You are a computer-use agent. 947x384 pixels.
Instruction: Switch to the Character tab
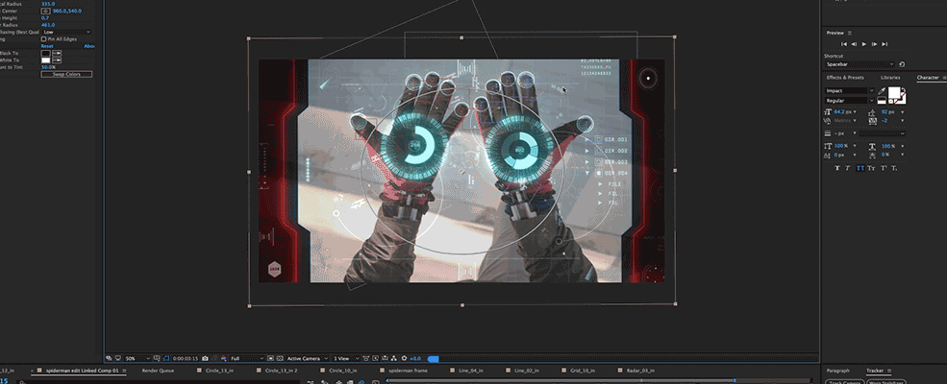[x=928, y=77]
